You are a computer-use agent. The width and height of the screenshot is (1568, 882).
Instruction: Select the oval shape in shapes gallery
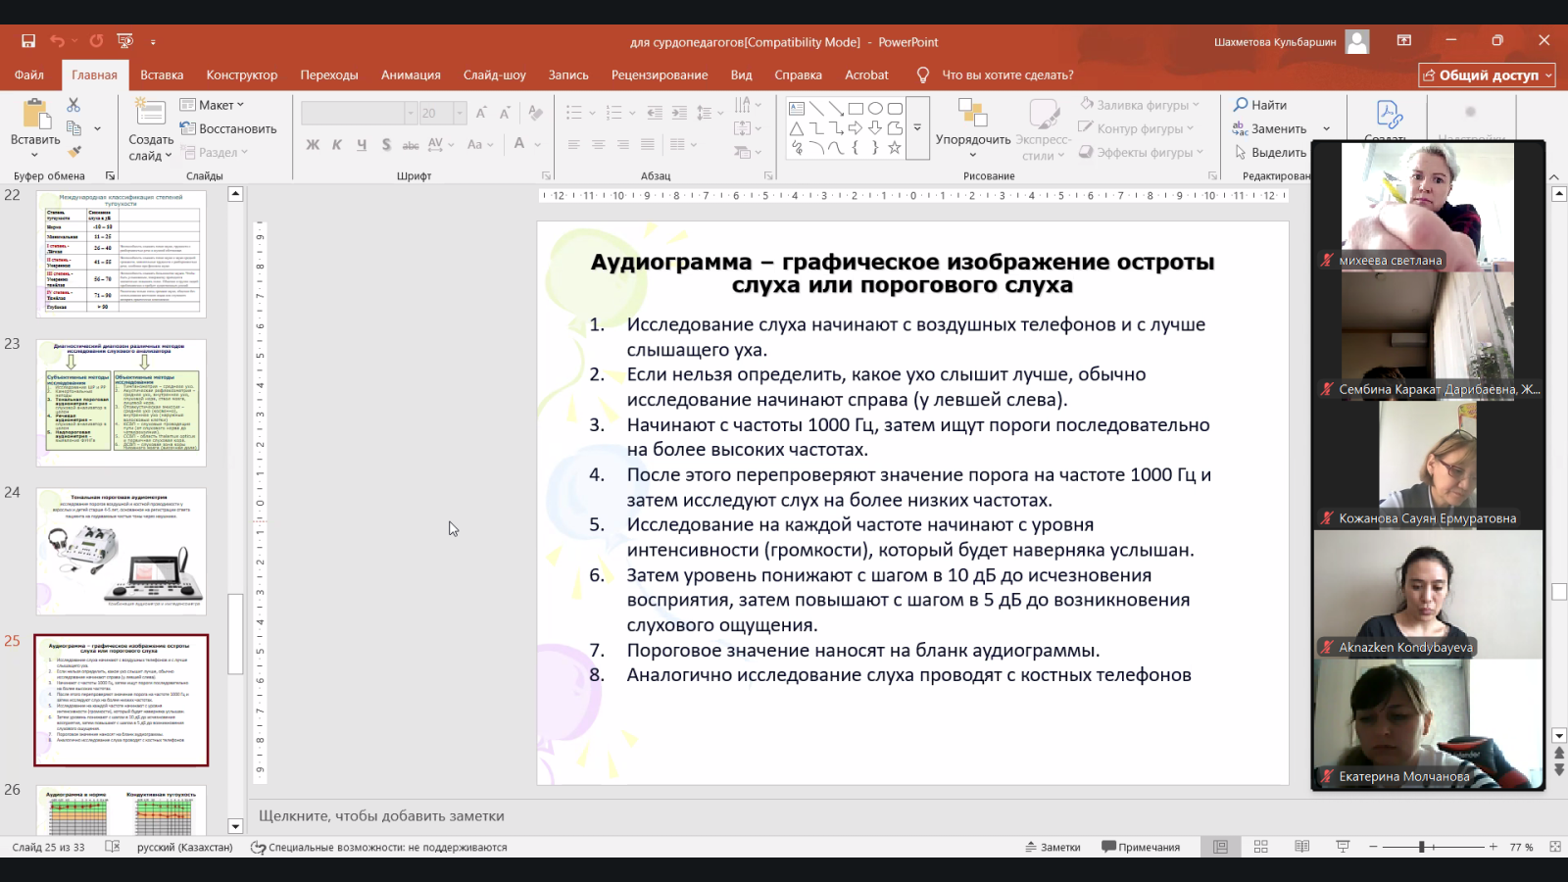tap(875, 108)
